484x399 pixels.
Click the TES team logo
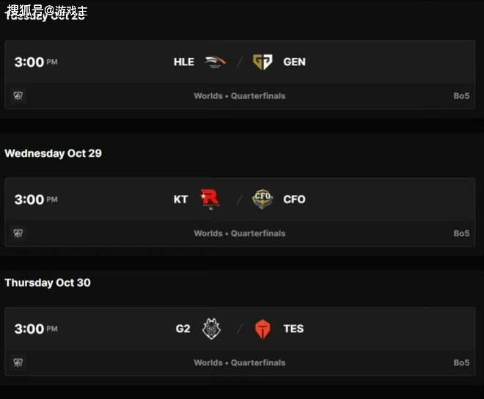click(x=263, y=329)
